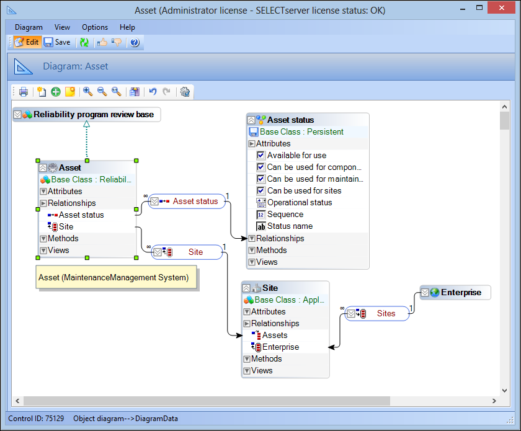The width and height of the screenshot is (521, 431).
Task: Expand Attributes in the Asset status class
Action: click(252, 144)
